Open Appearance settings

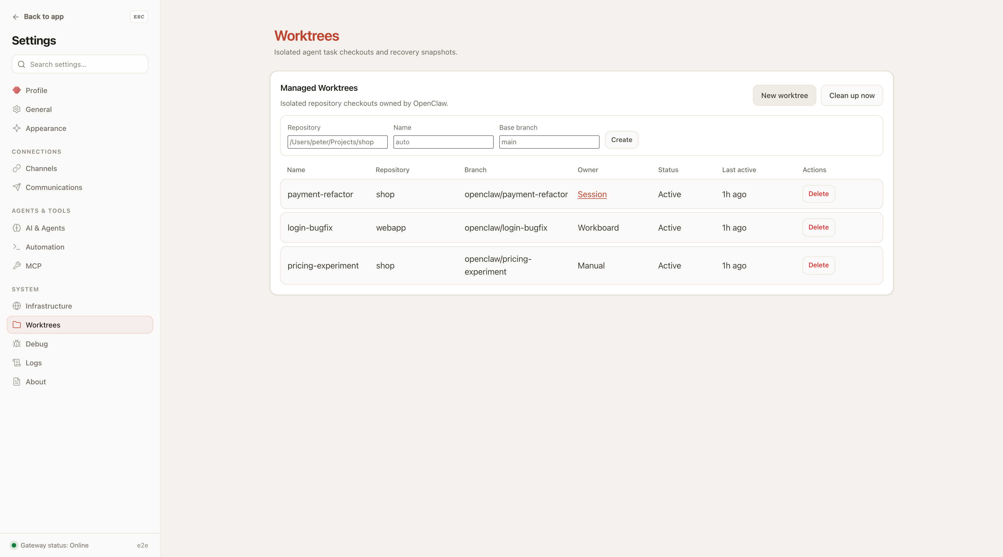point(80,128)
